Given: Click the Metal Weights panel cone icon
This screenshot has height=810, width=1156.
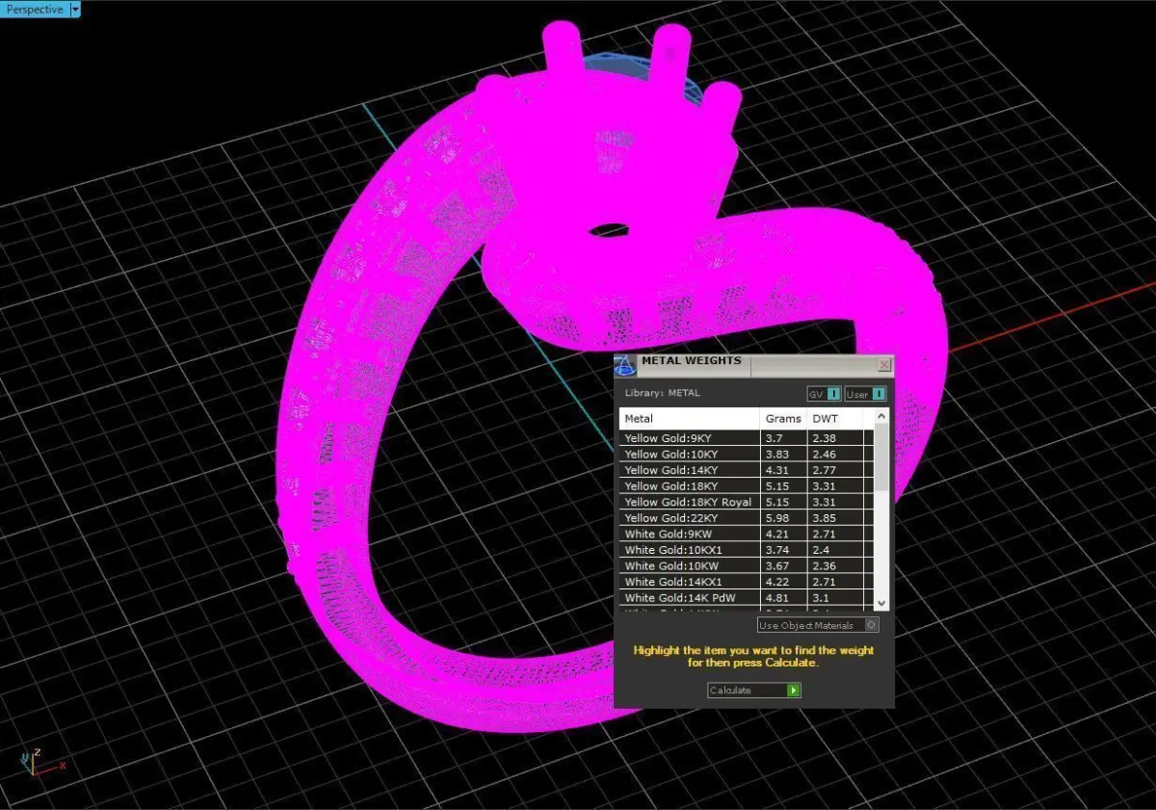Looking at the screenshot, I should [x=625, y=366].
